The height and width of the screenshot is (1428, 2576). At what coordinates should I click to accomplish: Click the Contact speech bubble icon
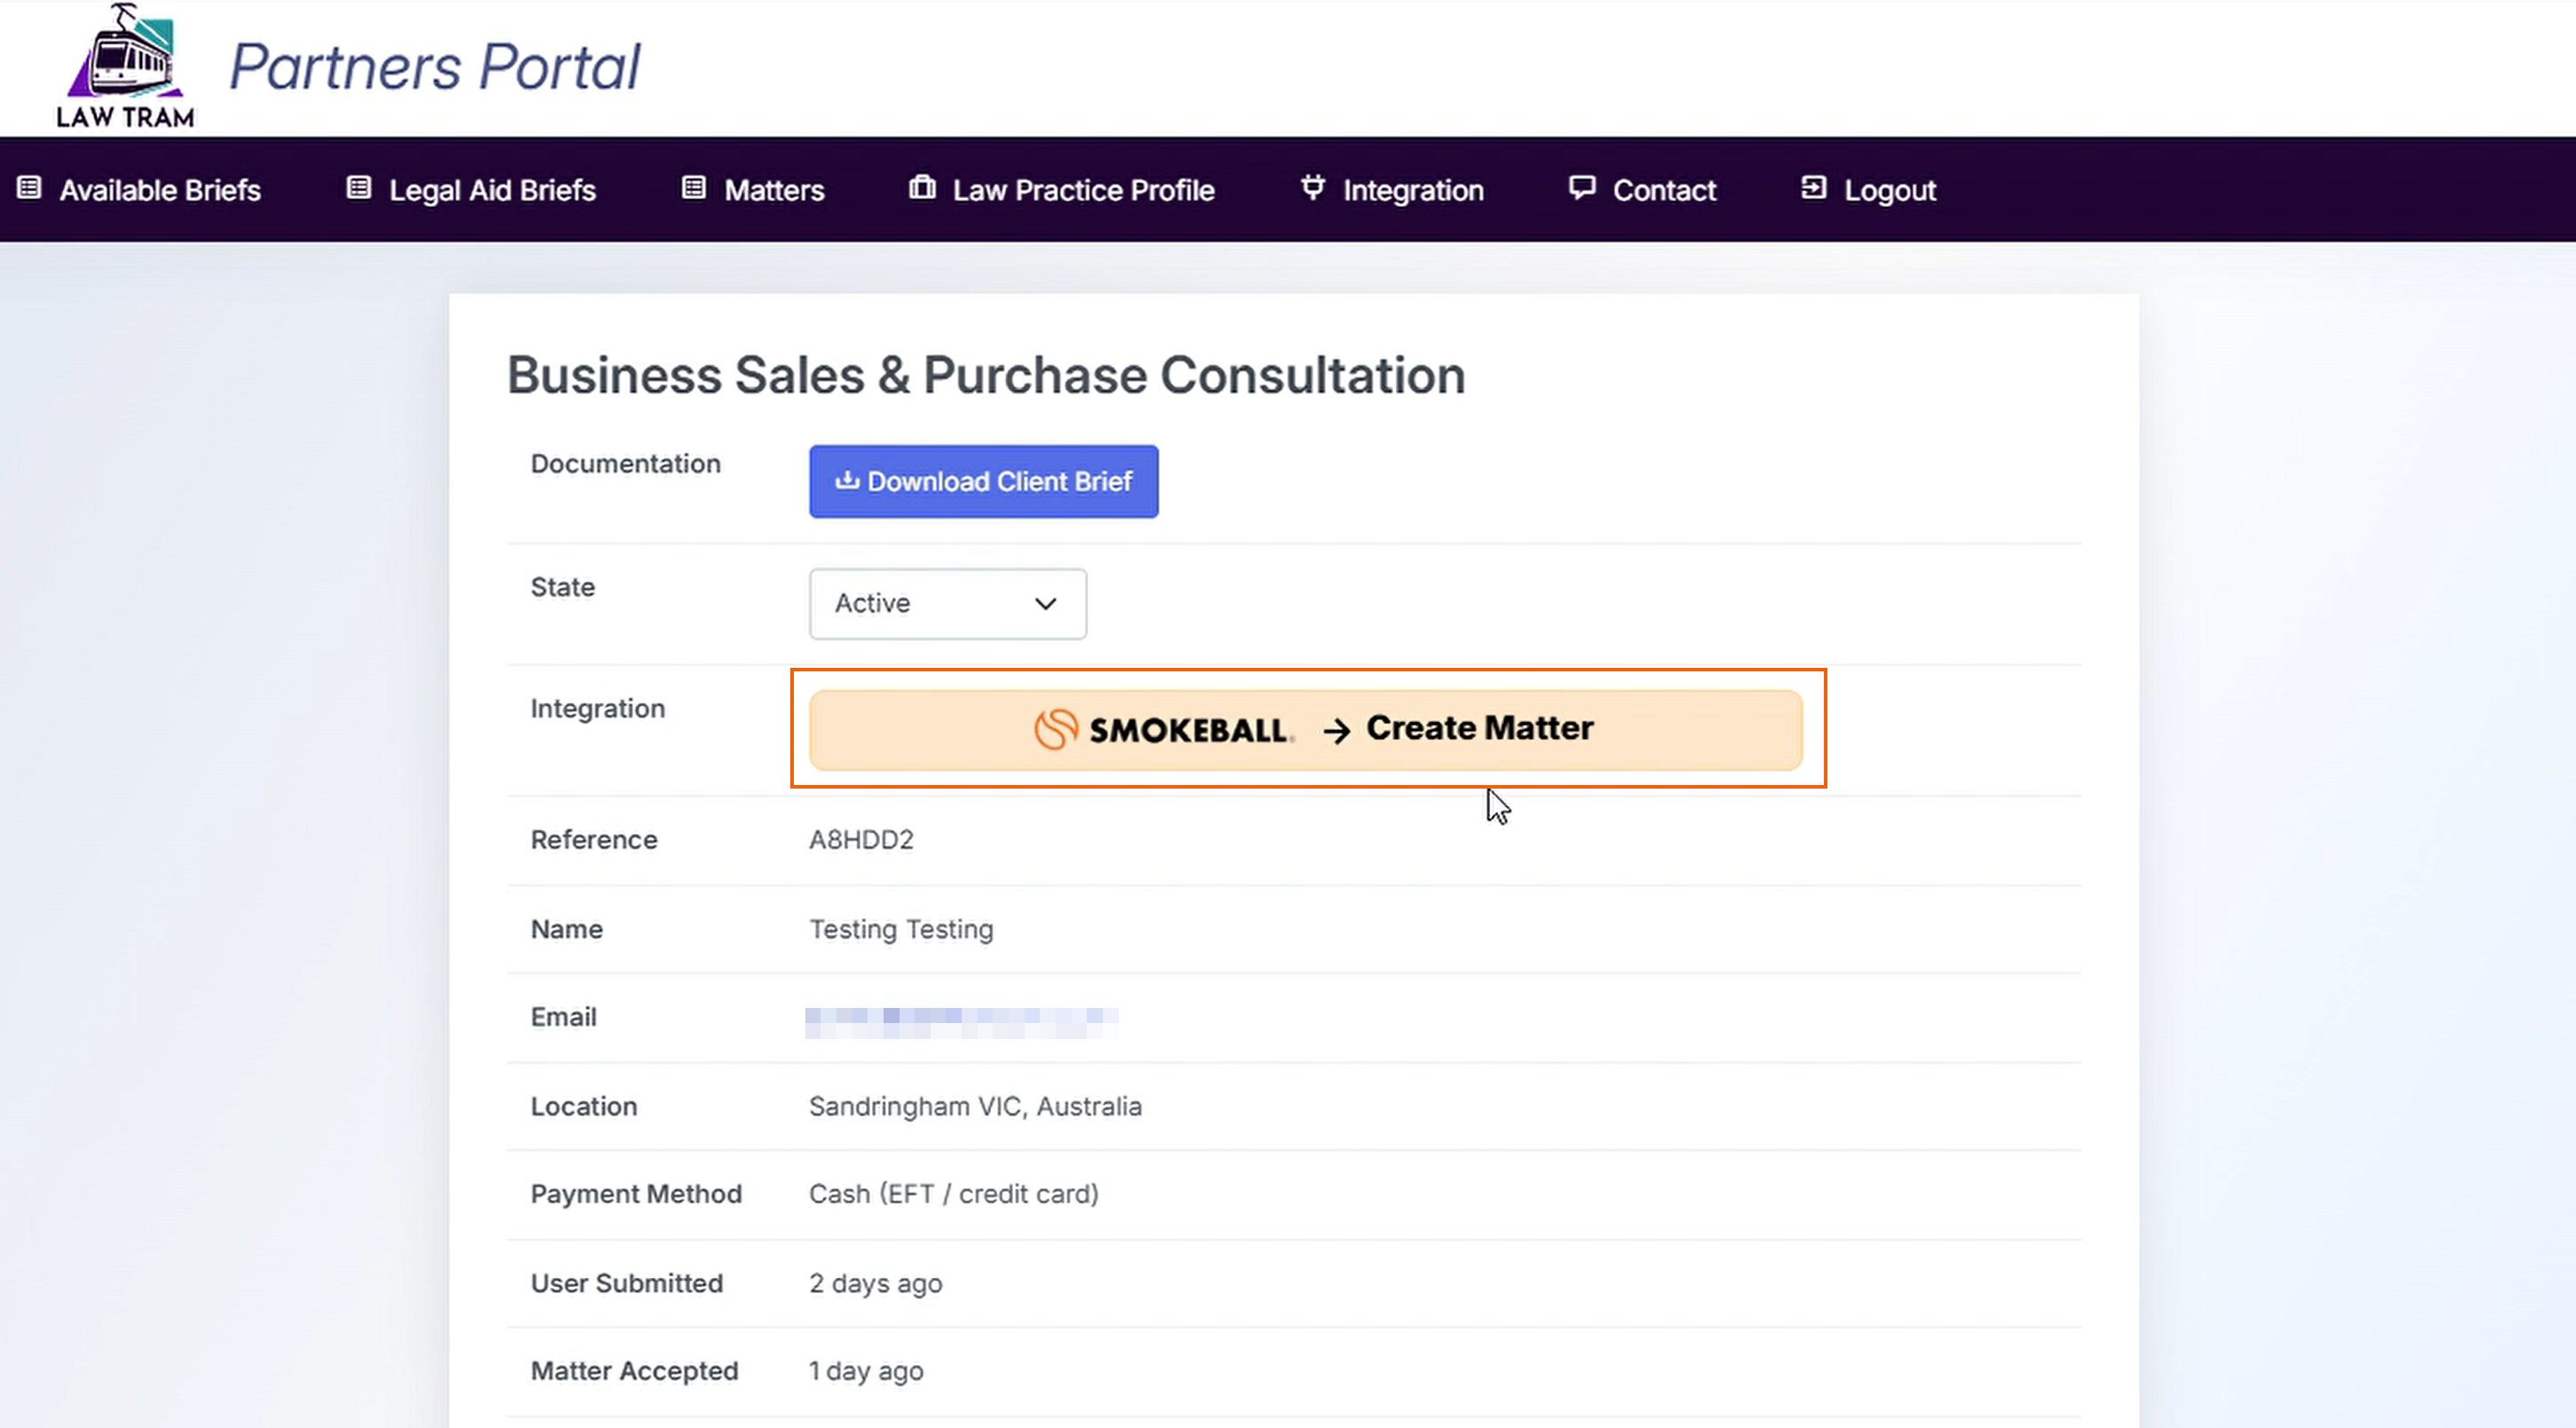click(x=1581, y=188)
